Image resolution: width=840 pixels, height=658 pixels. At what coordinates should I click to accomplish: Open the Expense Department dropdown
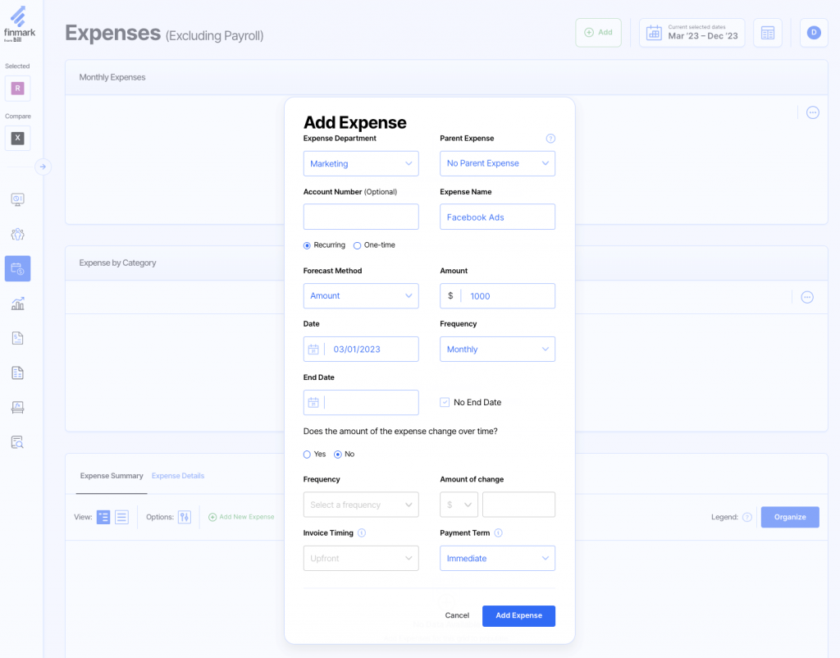click(x=361, y=164)
